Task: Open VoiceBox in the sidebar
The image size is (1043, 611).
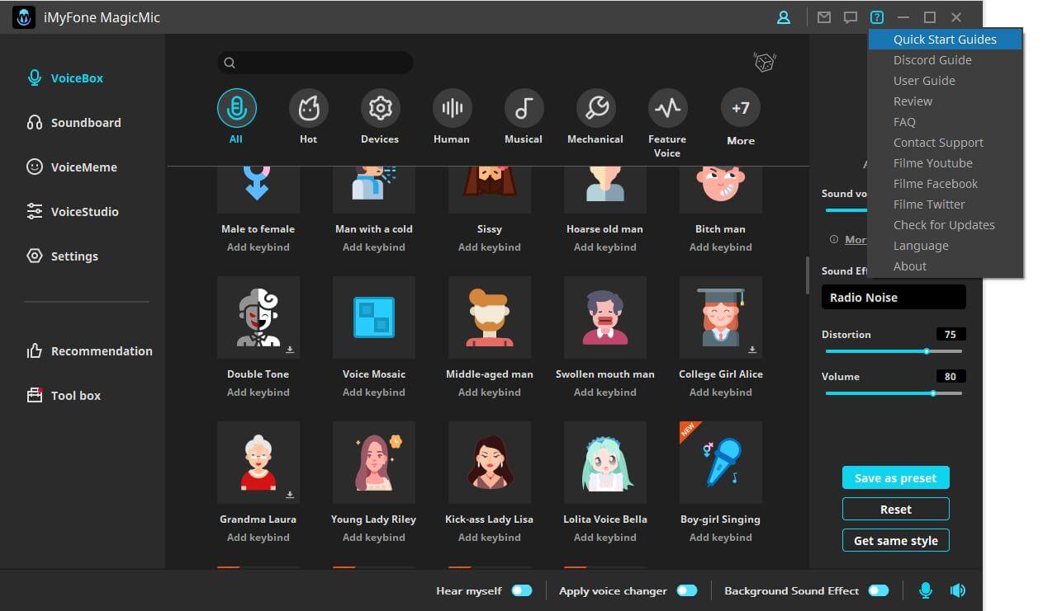Action: click(66, 78)
